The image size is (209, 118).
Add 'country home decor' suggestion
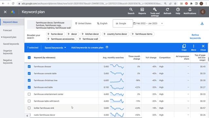pos(115,34)
